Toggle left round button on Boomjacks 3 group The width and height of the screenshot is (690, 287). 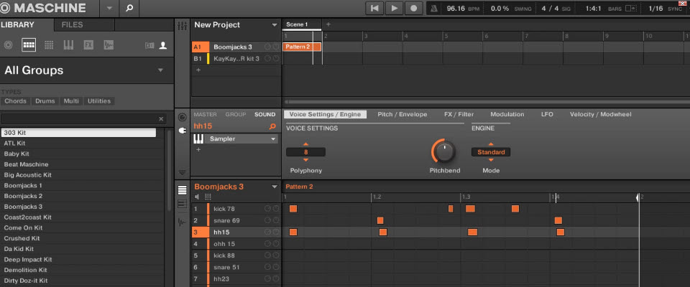tap(267, 47)
